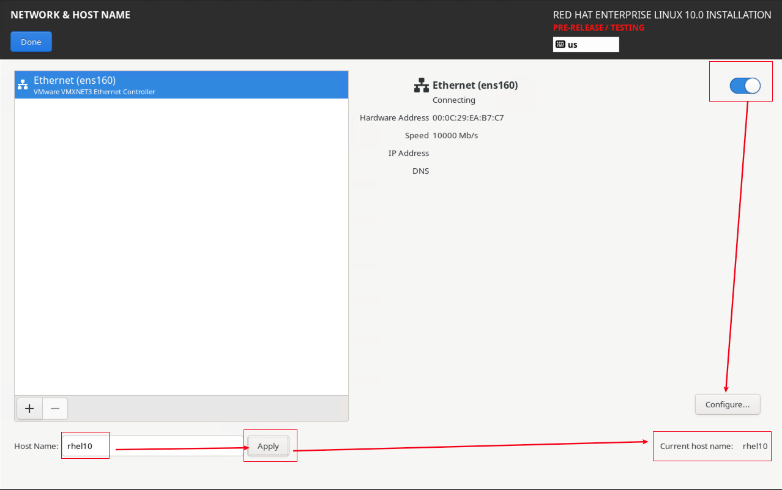Click the network icon in device list row
The image size is (782, 490).
tap(23, 85)
